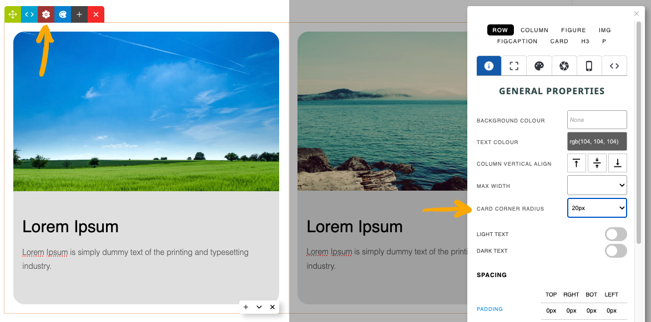Viewport: 651px width, 322px height.
Task: Switch to the palette colours tab in panel
Action: coord(539,66)
